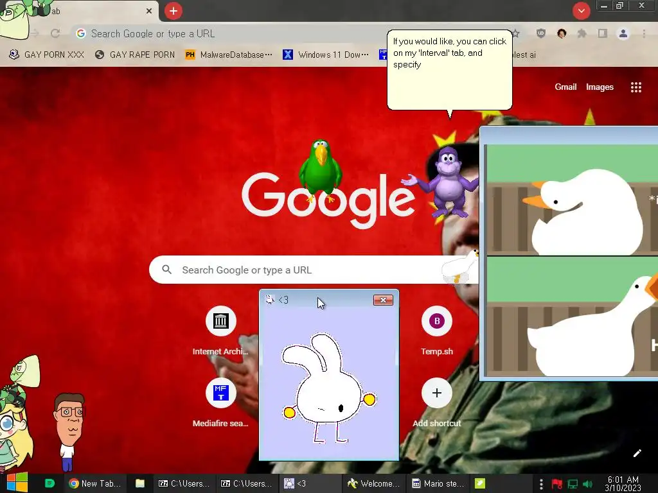Click the <3 window title bar icon
This screenshot has width=658, height=493.
[x=270, y=299]
